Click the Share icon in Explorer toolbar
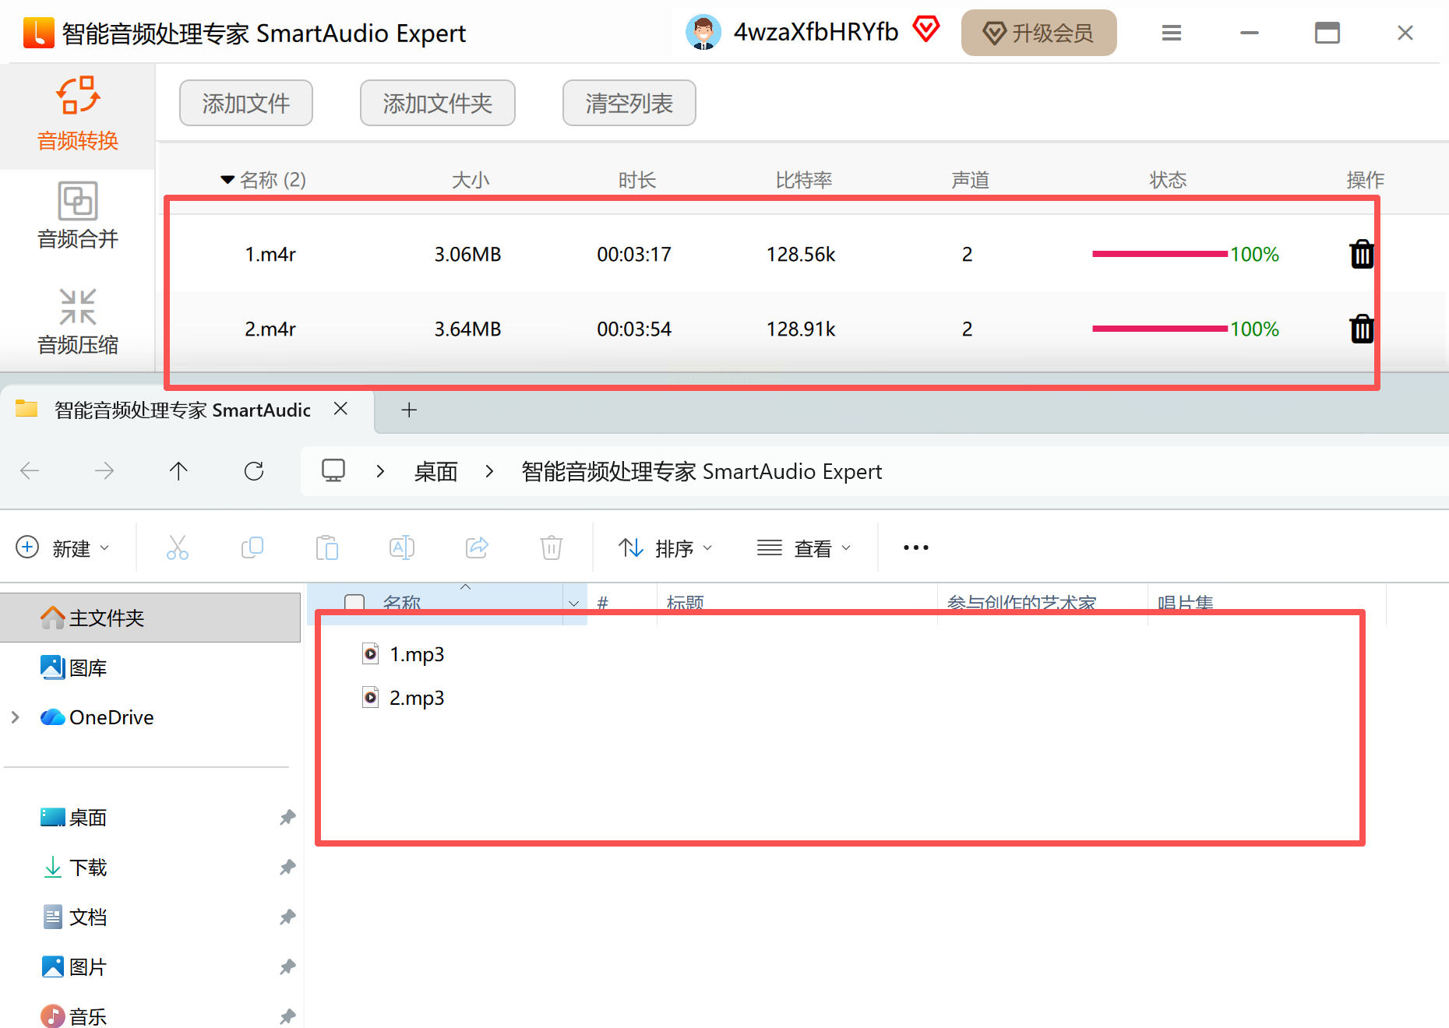Screen dimensions: 1449x1028 click(x=477, y=547)
